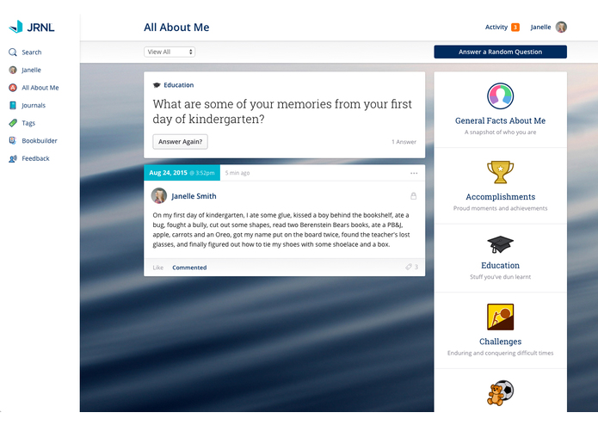Click the Answer a Random Question button
This screenshot has height=425, width=598.
(501, 52)
